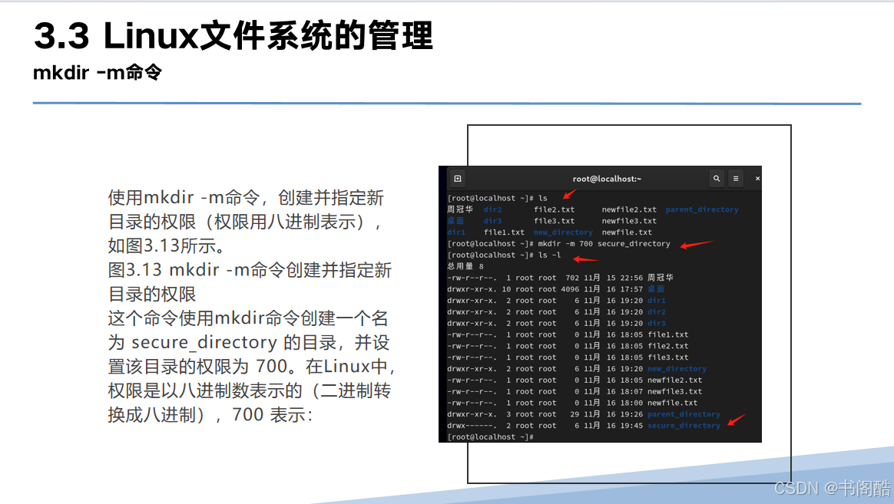Open the terminal hamburger menu icon
This screenshot has width=894, height=504.
click(736, 179)
